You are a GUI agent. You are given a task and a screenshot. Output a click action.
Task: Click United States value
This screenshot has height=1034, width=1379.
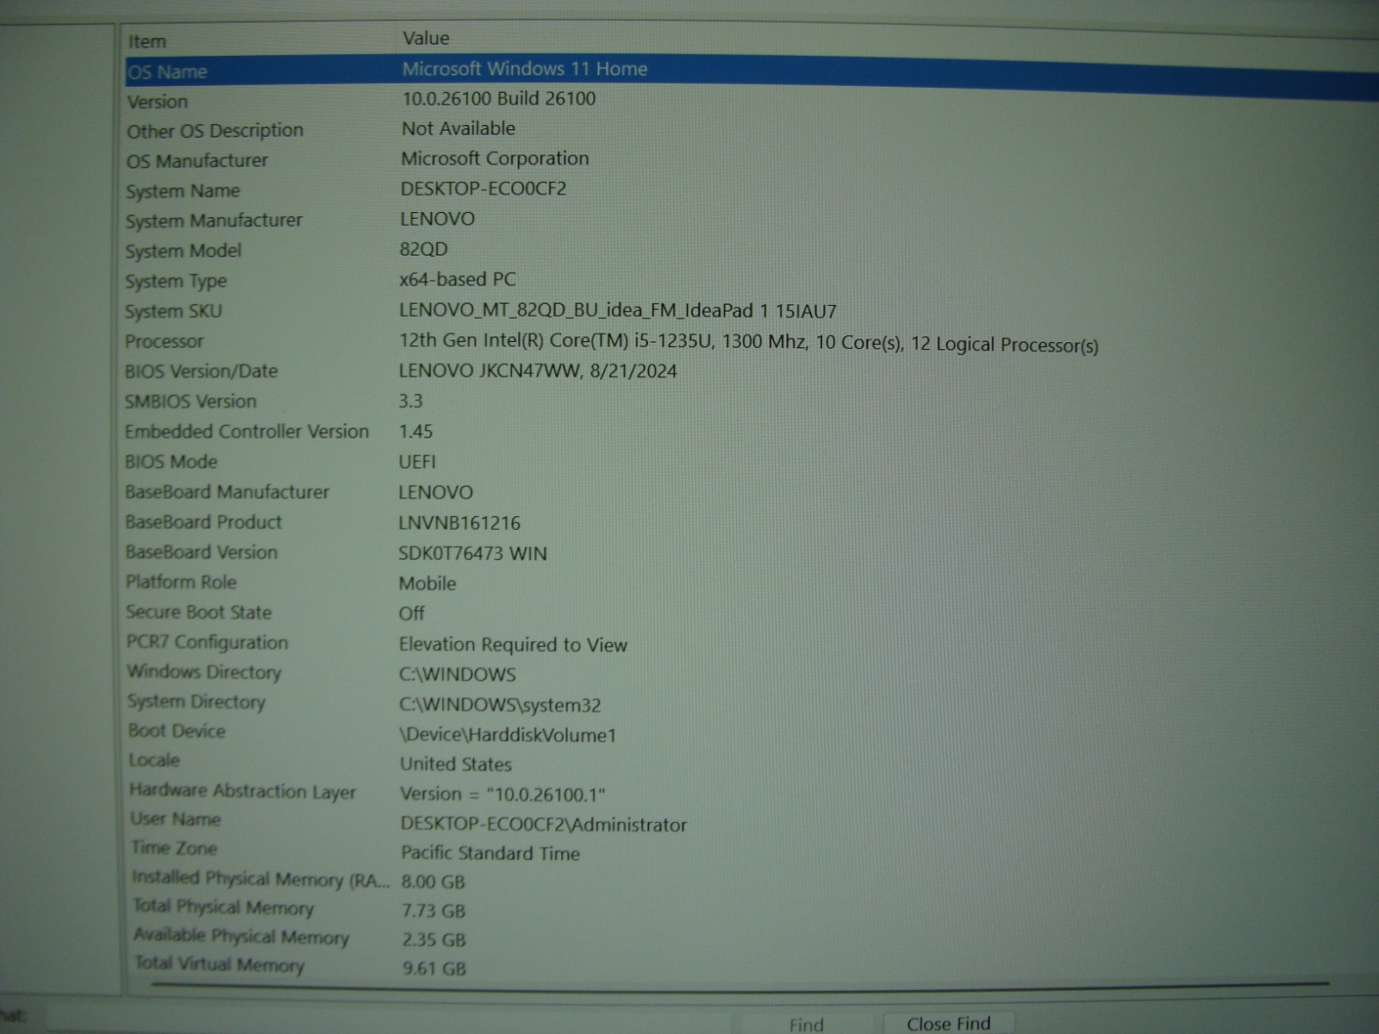coord(456,764)
